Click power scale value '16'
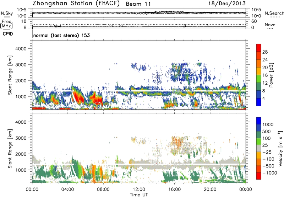This screenshot has width=284, height=197. click(x=265, y=75)
